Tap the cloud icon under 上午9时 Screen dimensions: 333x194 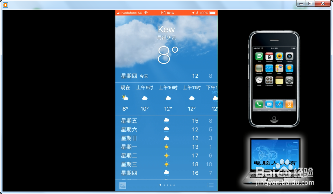coord(145,98)
